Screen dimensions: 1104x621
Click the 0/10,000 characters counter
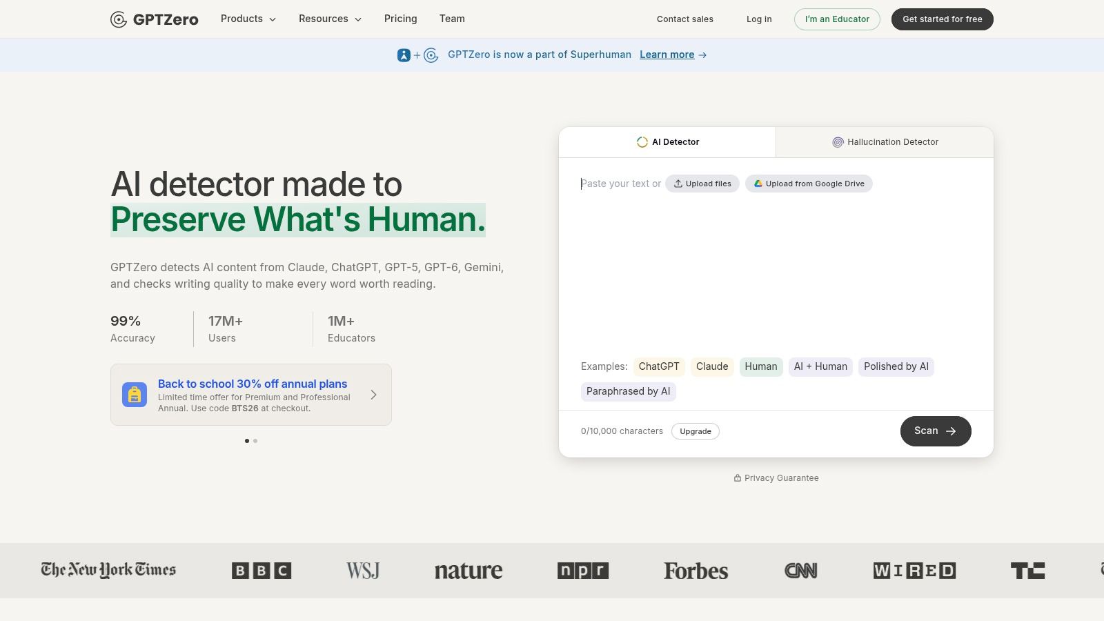tap(622, 431)
